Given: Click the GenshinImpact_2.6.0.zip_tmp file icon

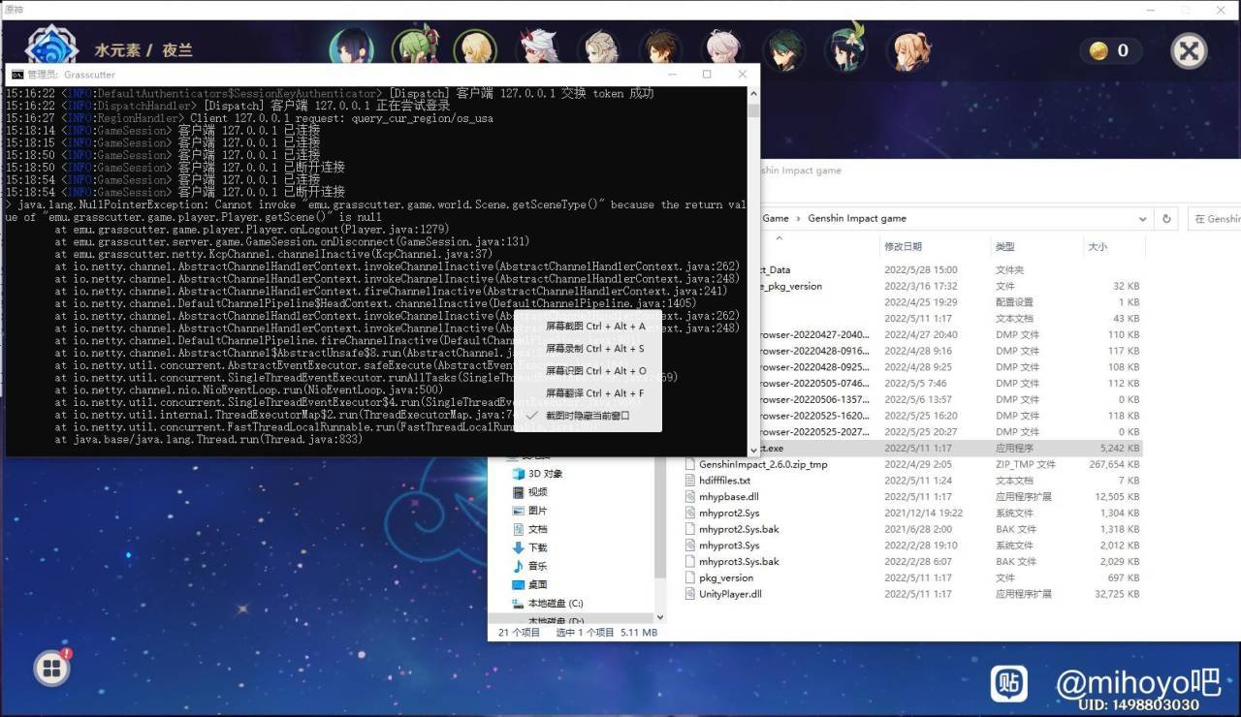Looking at the screenshot, I should pyautogui.click(x=690, y=464).
